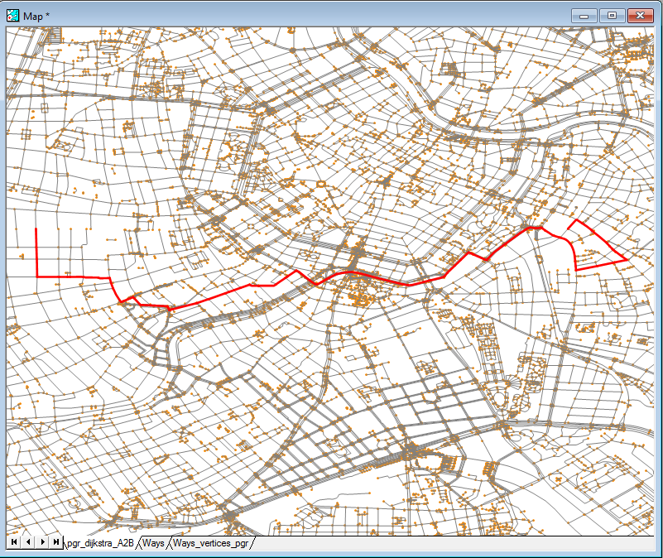This screenshot has height=558, width=663.
Task: Click the peaked bend of red route mid-map
Action: click(x=296, y=271)
